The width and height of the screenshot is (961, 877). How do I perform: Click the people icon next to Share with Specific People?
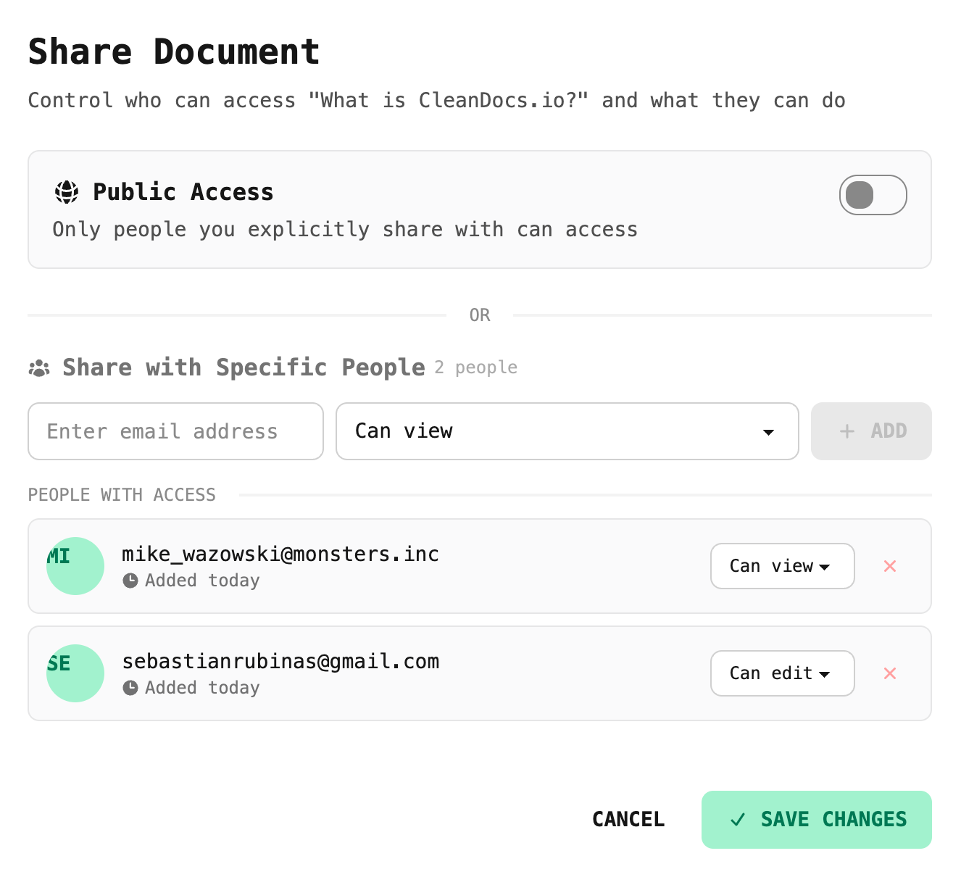39,367
